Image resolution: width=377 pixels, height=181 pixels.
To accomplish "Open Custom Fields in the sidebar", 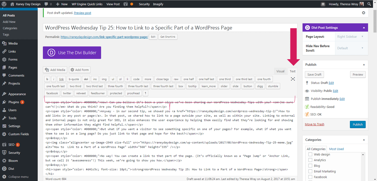I will pyautogui.click(x=19, y=134).
